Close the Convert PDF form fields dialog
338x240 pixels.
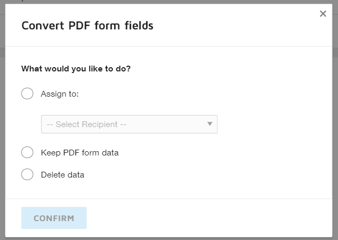323,14
